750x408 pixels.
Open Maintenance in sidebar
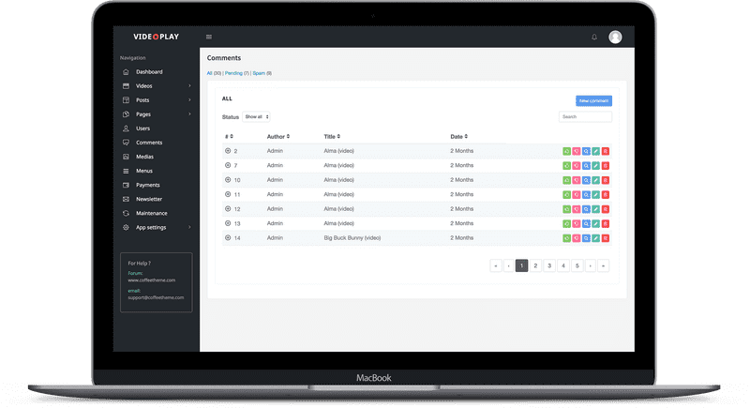(x=152, y=213)
